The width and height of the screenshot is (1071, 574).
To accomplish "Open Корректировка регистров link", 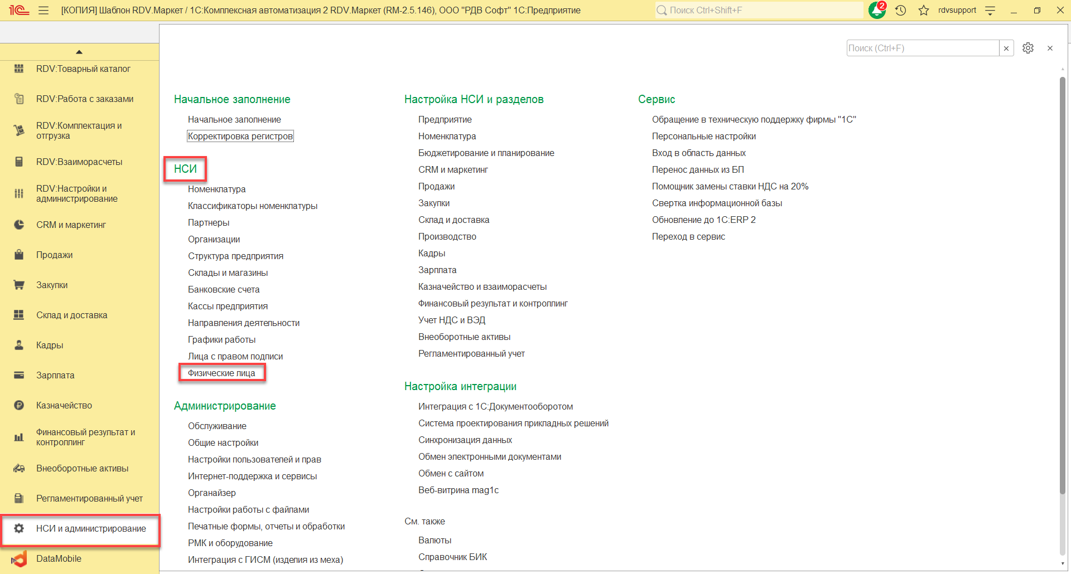I will click(240, 136).
